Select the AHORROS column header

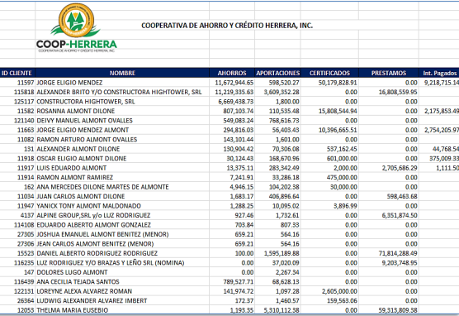point(232,73)
